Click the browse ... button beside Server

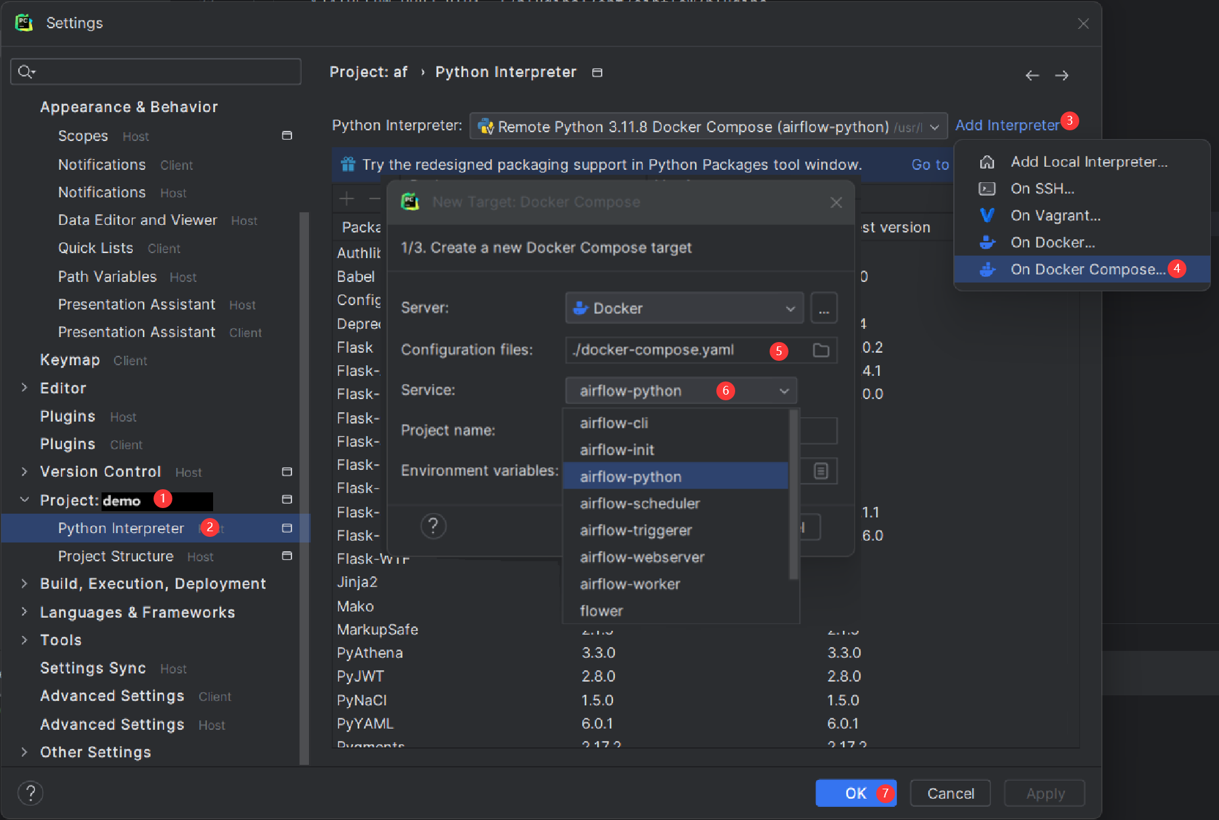tap(824, 308)
